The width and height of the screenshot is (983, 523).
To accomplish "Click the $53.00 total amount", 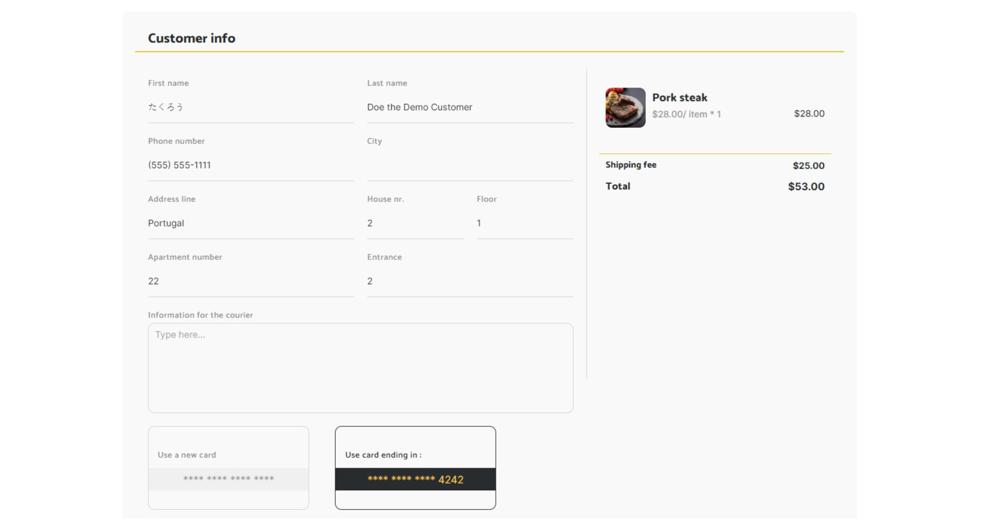I will click(806, 186).
